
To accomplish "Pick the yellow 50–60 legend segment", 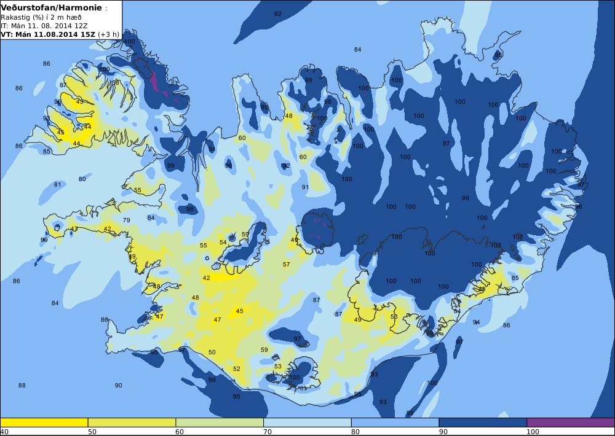I will point(132,422).
